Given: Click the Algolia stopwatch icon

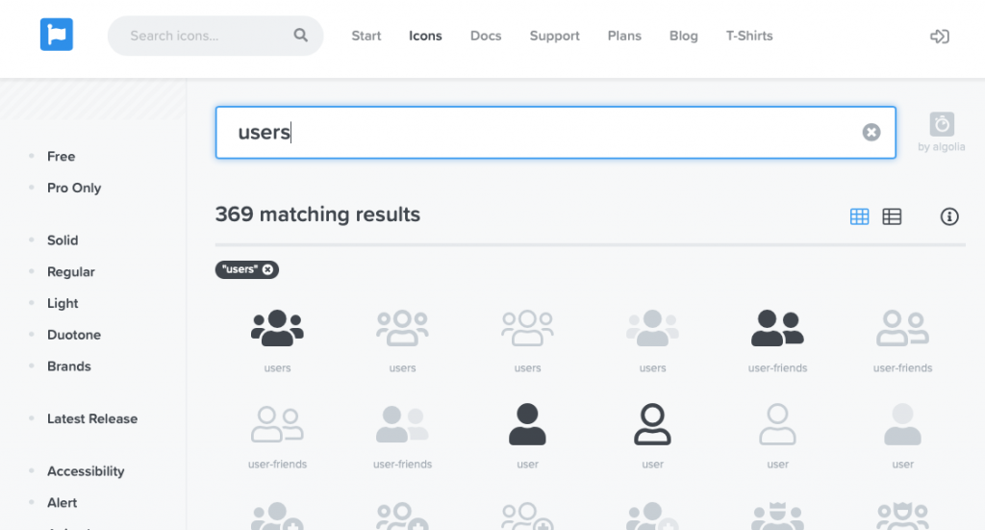Looking at the screenshot, I should pyautogui.click(x=942, y=125).
